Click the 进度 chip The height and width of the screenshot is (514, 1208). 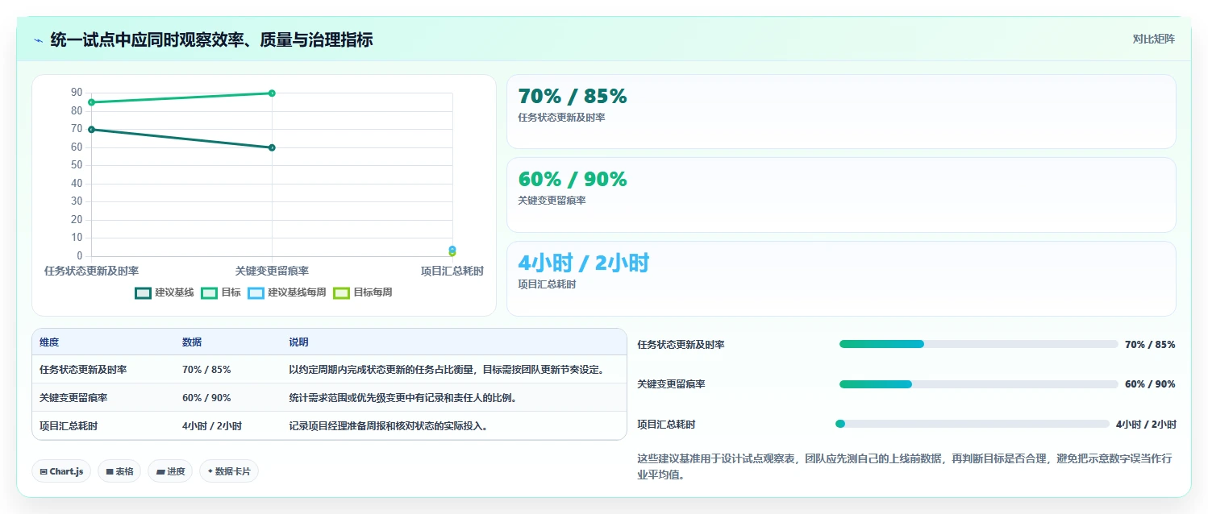(170, 471)
